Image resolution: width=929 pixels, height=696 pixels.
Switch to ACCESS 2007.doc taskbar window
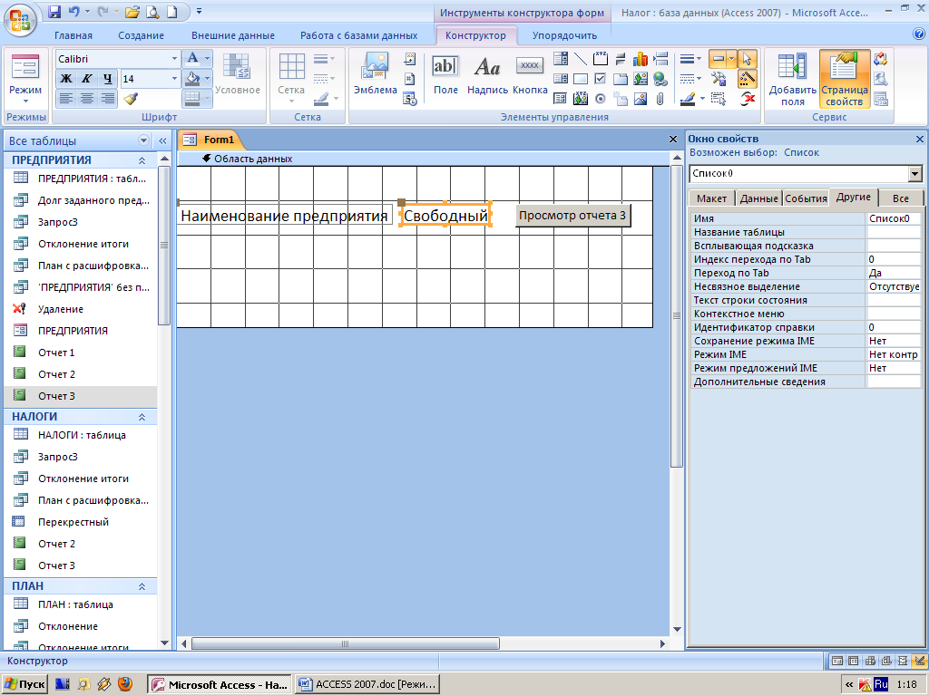[x=368, y=685]
